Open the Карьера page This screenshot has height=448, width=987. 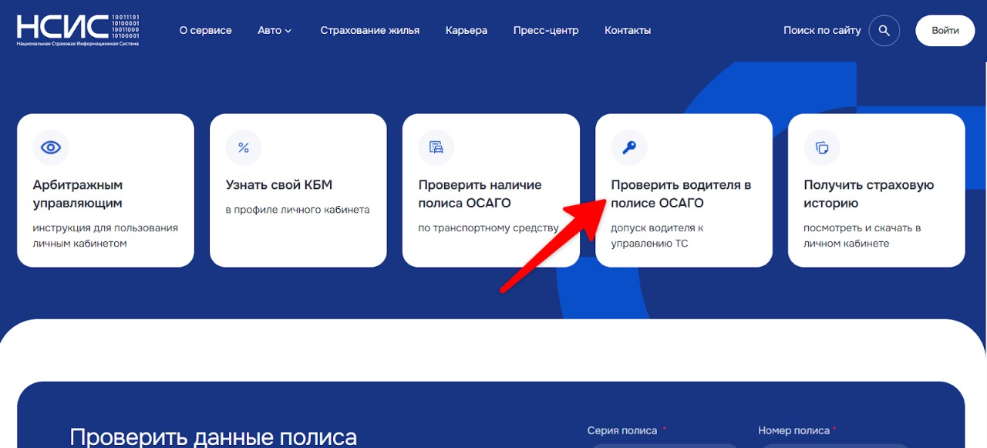466,30
